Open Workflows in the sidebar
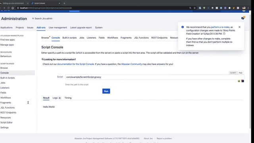 click(x=6, y=98)
